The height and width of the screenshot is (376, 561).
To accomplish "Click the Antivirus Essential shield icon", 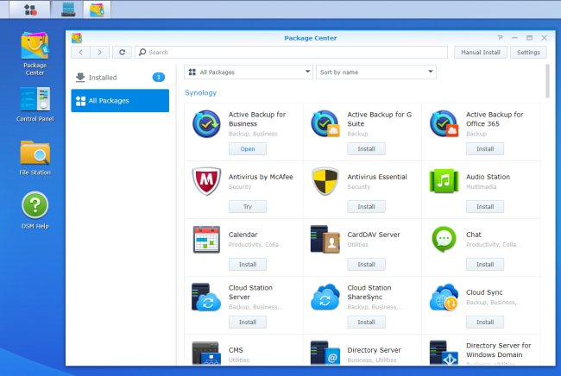I will click(x=325, y=181).
